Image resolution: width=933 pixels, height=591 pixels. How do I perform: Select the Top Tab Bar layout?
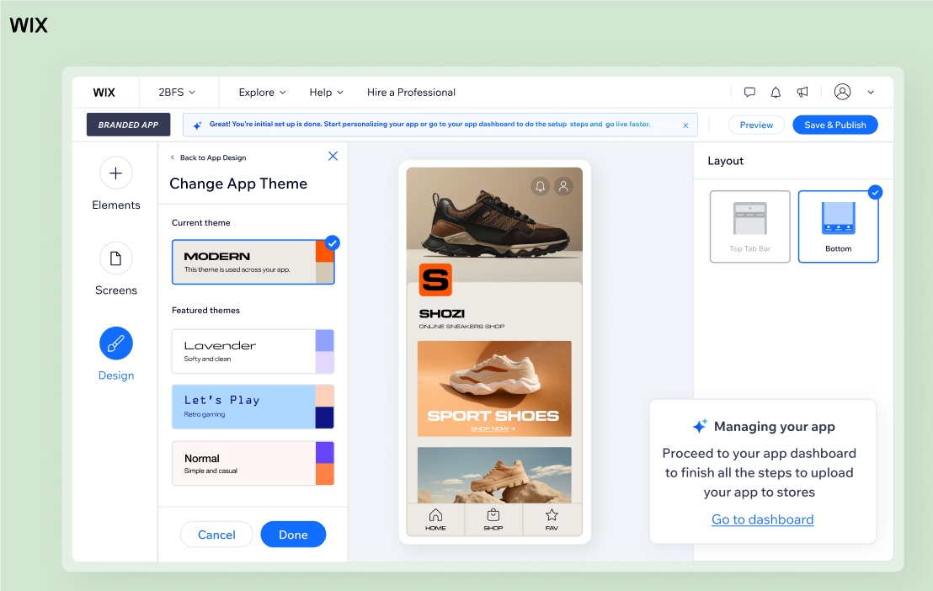pos(749,226)
